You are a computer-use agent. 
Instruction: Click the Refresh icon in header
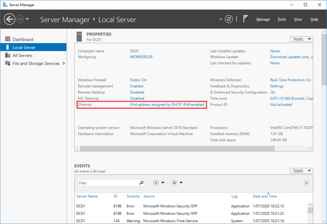click(229, 19)
